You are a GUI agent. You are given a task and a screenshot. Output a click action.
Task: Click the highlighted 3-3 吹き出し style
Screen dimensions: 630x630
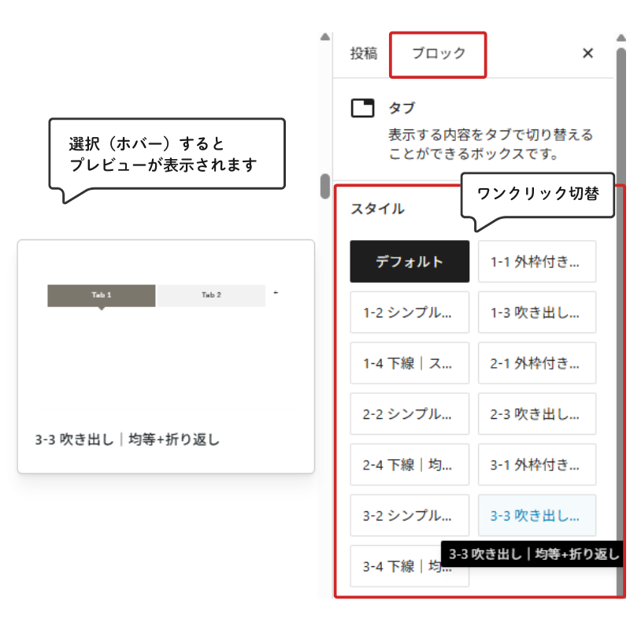pos(537,516)
